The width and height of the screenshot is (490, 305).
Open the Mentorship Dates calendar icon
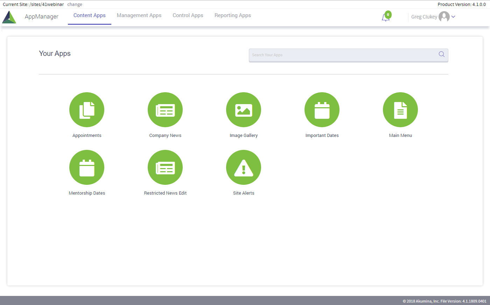pyautogui.click(x=87, y=167)
